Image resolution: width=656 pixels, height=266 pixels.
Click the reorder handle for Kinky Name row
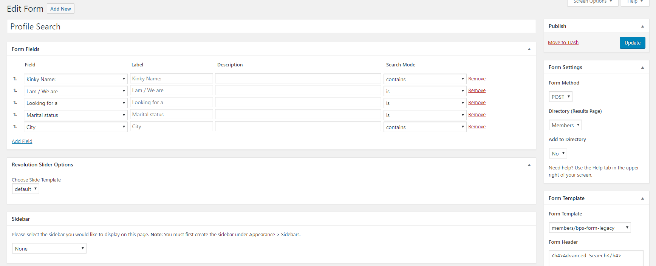[x=15, y=79]
